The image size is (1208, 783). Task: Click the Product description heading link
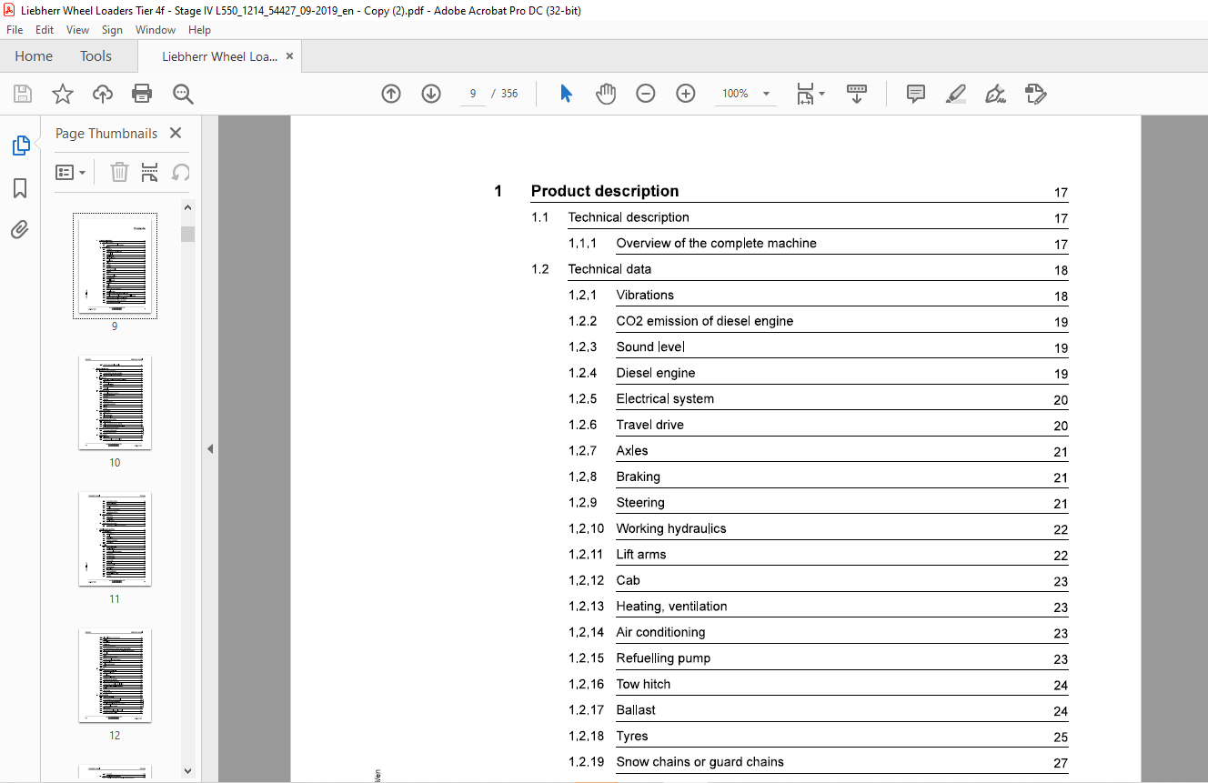(605, 191)
